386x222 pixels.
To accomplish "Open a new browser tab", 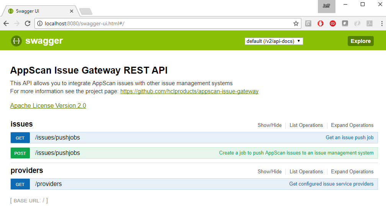I will click(x=86, y=12).
